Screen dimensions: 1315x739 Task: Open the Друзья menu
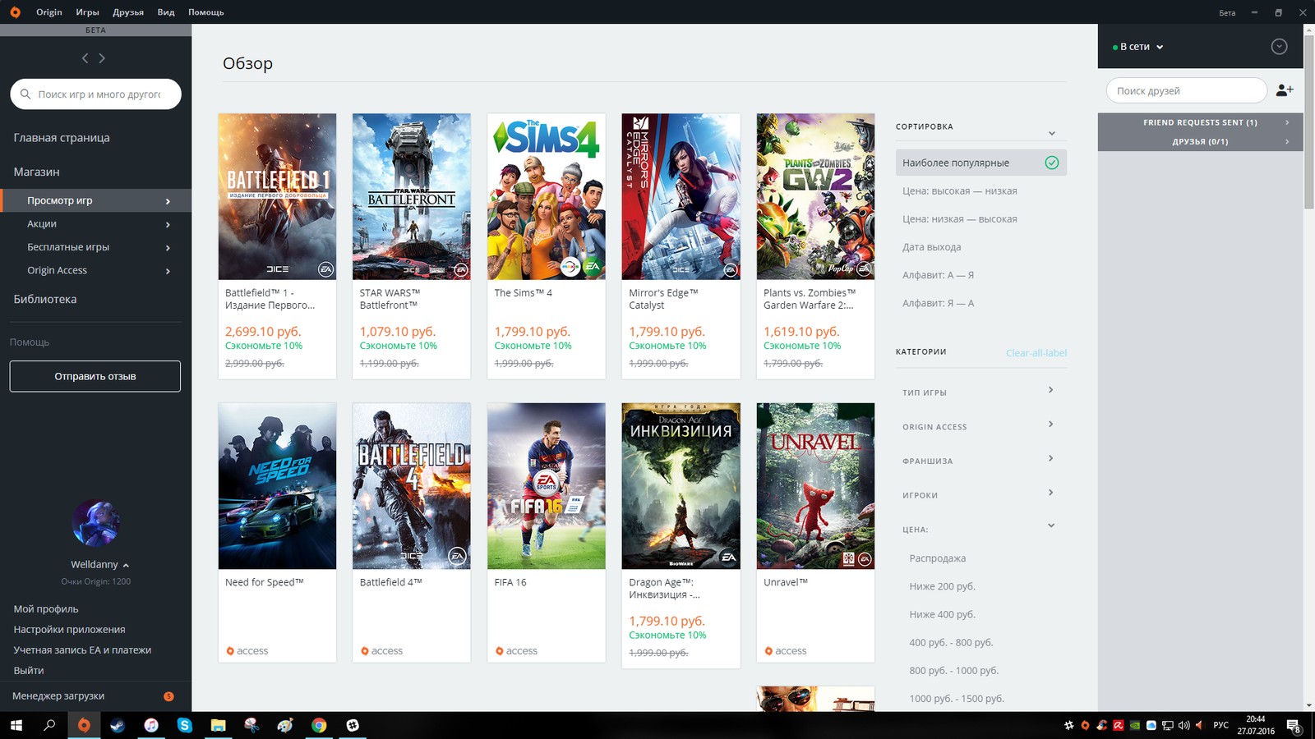128,12
